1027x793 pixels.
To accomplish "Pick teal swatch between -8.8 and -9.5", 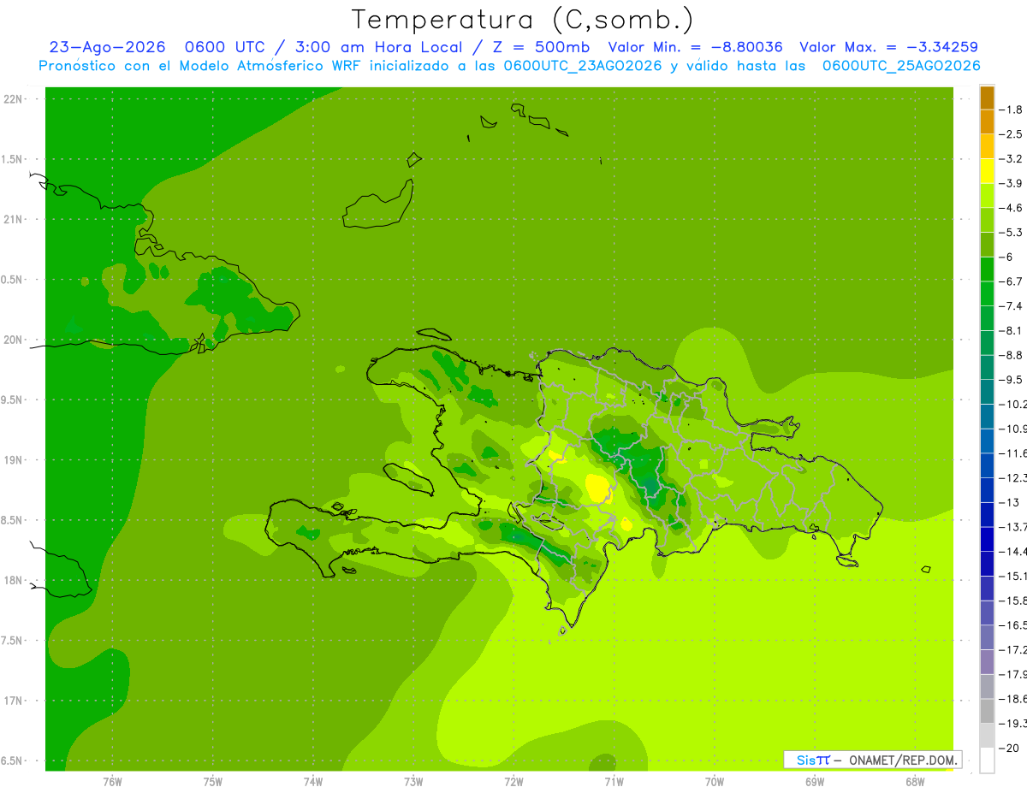I will [x=987, y=367].
